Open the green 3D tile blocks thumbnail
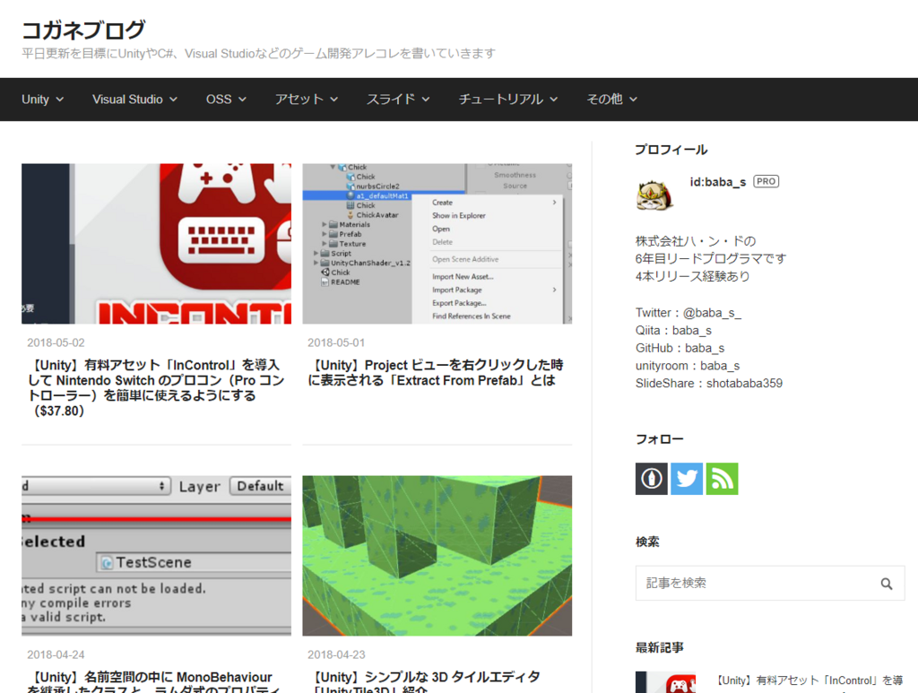The image size is (918, 693). click(437, 556)
